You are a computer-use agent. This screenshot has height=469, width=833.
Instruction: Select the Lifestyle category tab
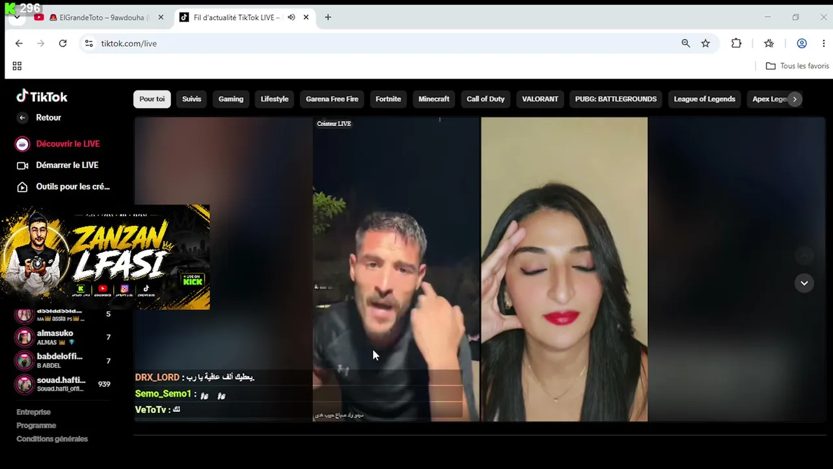[x=275, y=99]
